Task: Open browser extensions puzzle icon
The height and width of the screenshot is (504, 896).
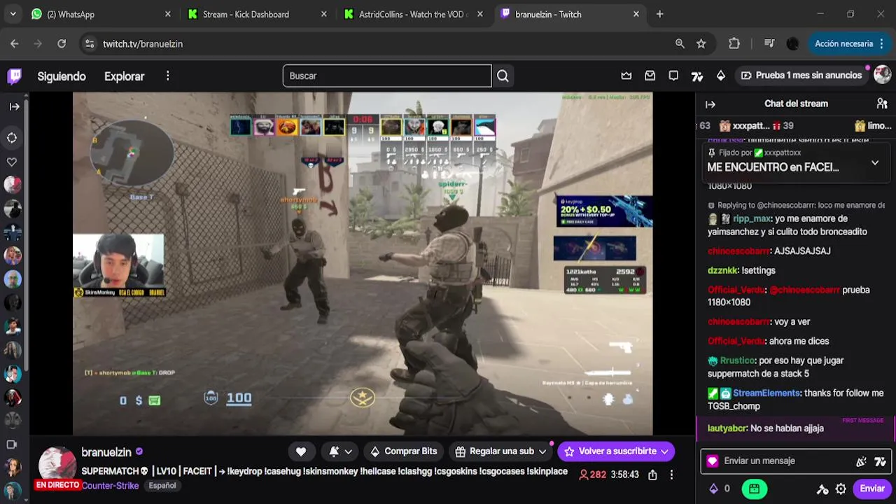Action: pos(734,43)
